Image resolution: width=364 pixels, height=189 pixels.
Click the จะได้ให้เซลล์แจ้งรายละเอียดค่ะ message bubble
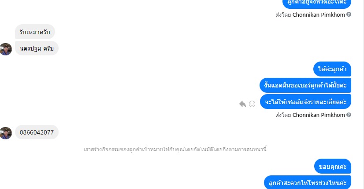(305, 102)
